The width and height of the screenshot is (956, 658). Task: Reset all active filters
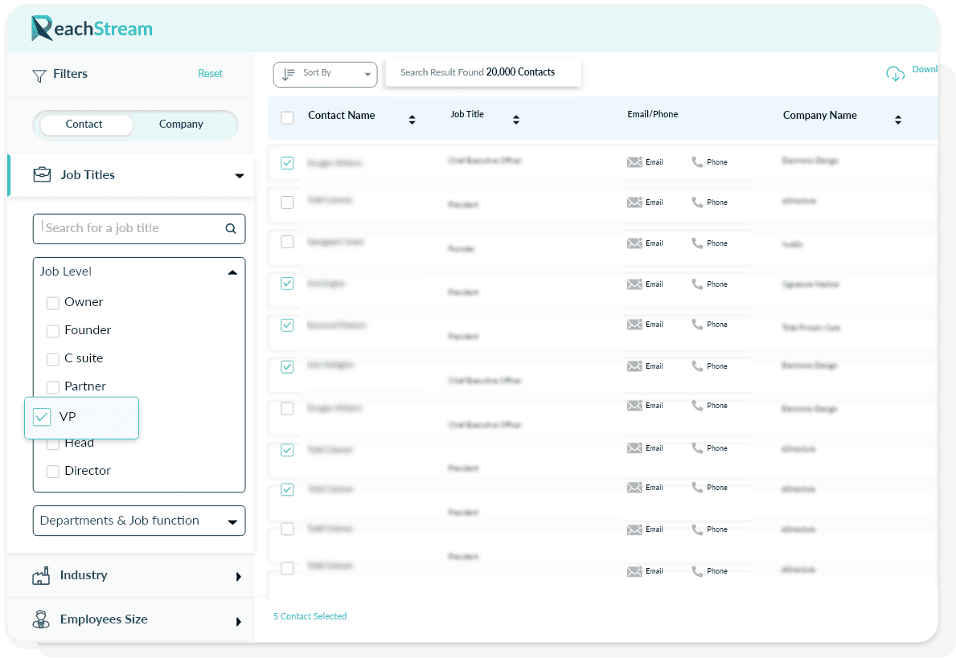[210, 73]
